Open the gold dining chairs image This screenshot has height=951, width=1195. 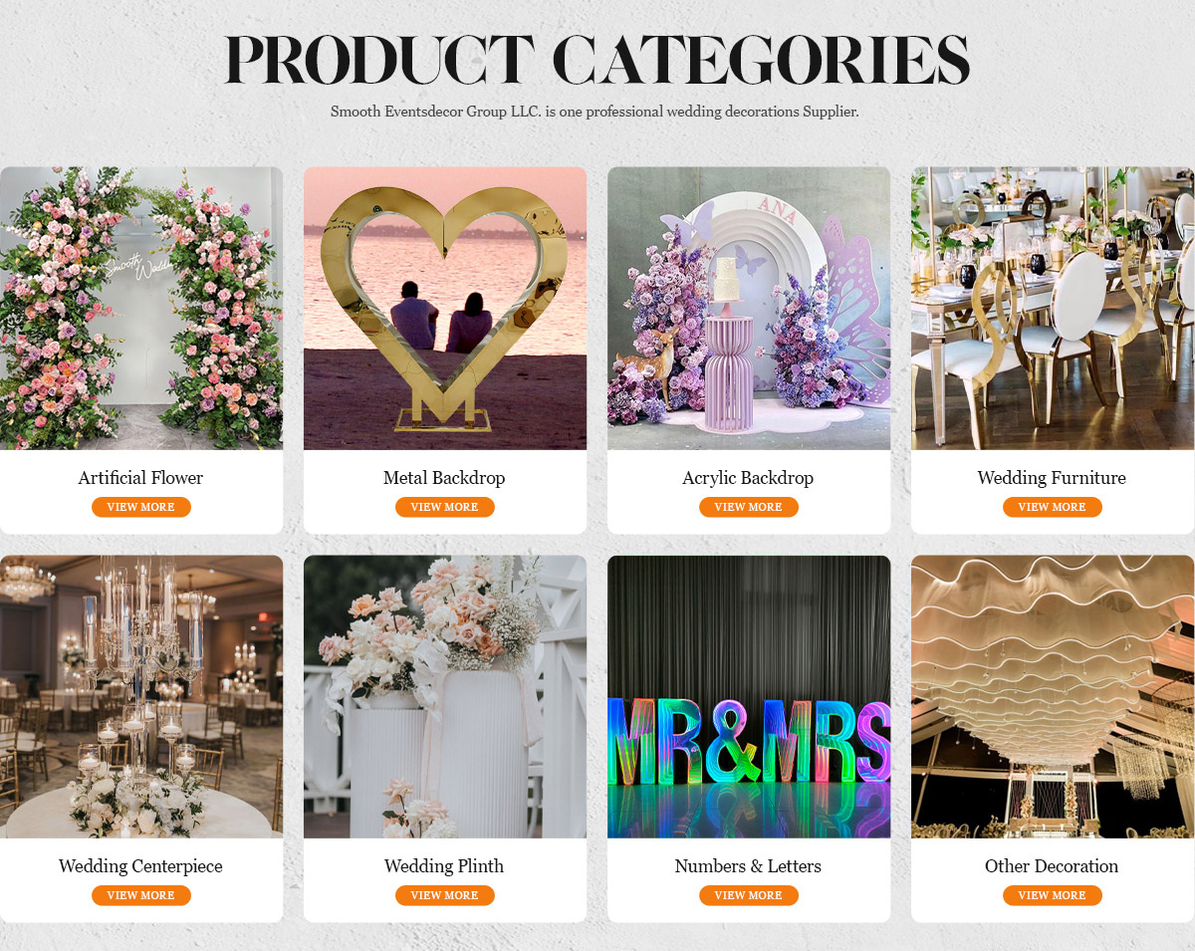click(x=1053, y=308)
